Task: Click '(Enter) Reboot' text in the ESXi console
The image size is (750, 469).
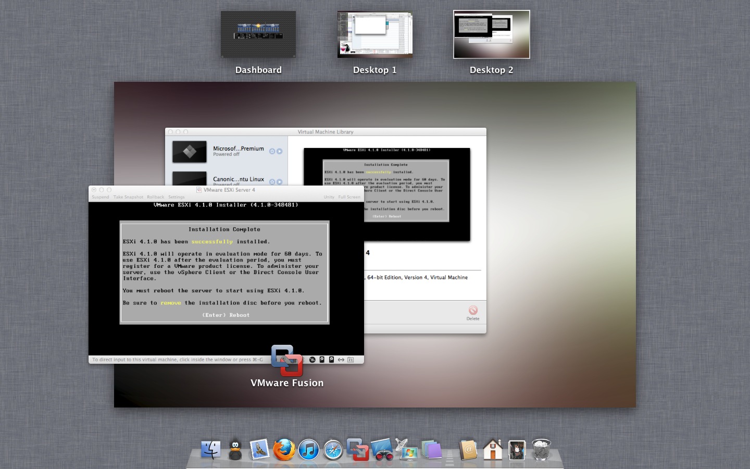Action: [x=226, y=315]
